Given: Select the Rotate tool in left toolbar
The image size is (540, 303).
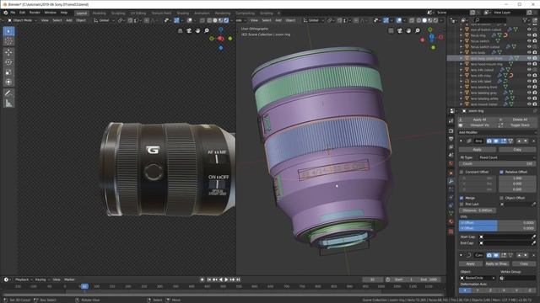Looking at the screenshot, I should pos(8,62).
